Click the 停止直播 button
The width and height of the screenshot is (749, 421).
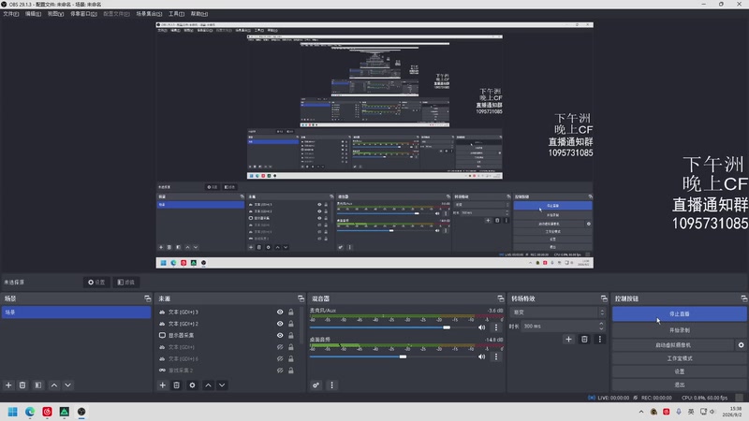coord(680,314)
